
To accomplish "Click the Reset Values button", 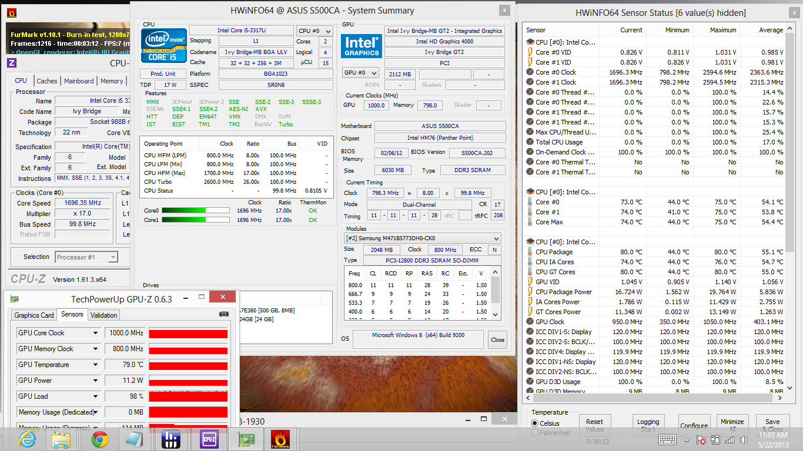I will pos(594,425).
